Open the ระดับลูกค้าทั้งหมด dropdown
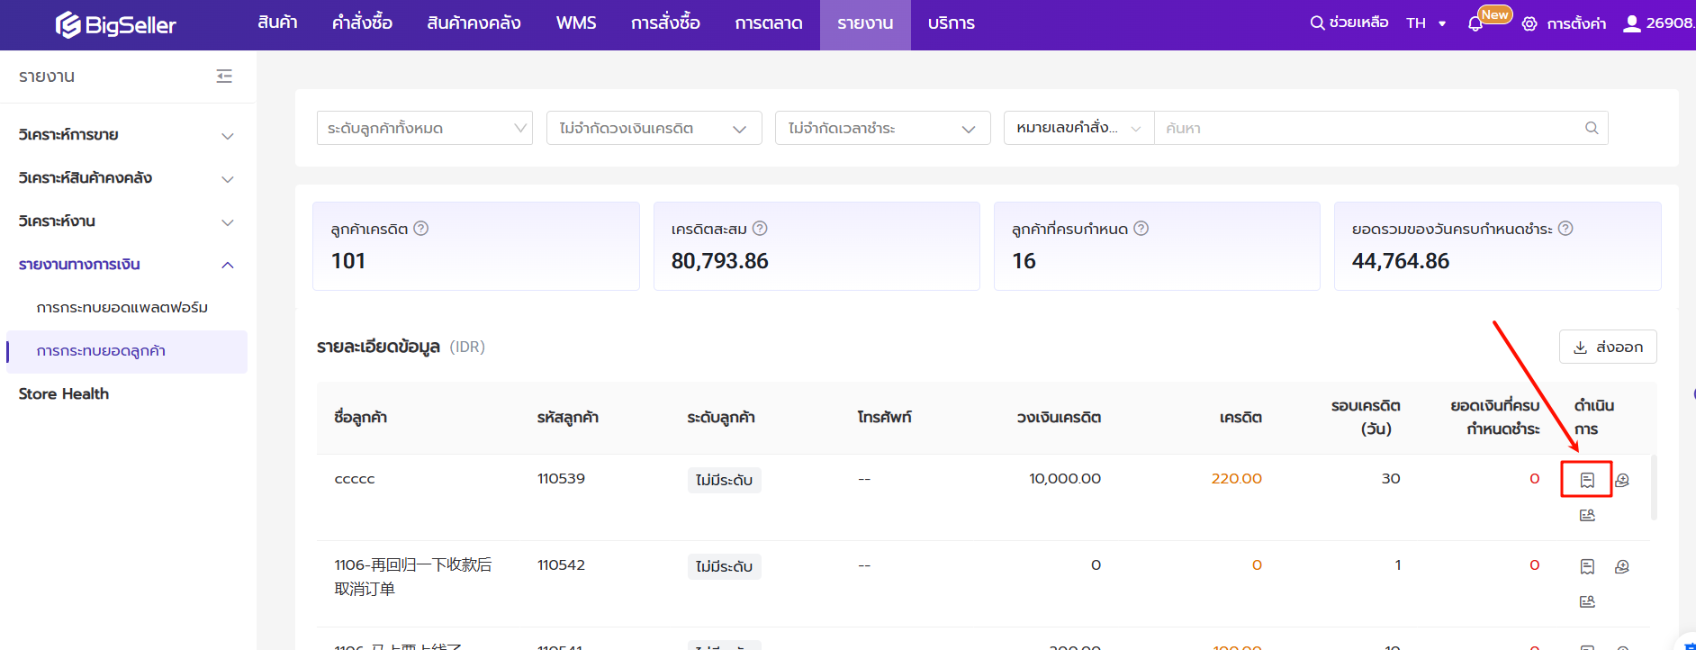Viewport: 1696px width, 650px height. [424, 128]
